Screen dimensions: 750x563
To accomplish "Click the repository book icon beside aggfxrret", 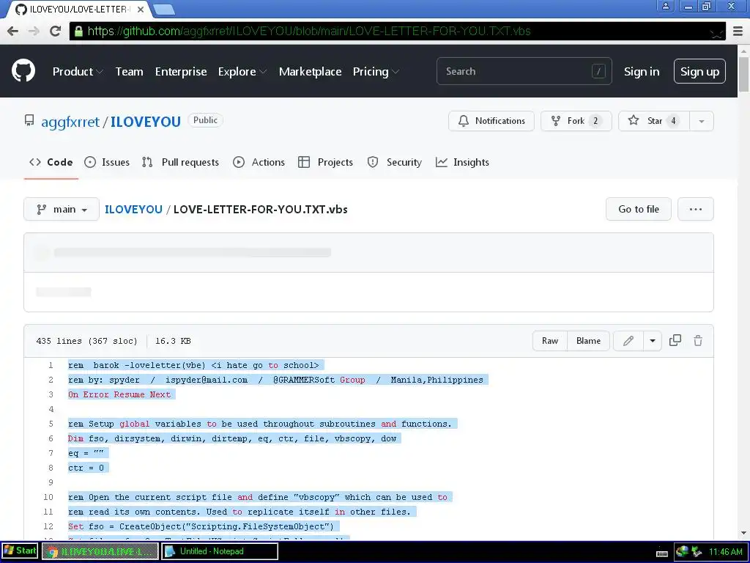I will tap(29, 120).
